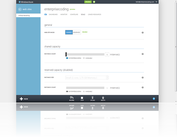177x137 pixels.
Task: Open the blue help icon in bottom bar
Action: pyautogui.click(x=154, y=99)
